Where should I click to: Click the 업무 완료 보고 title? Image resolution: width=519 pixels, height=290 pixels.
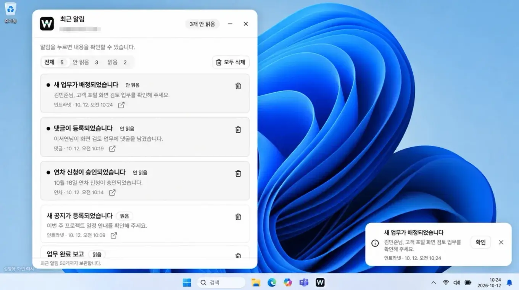tap(65, 254)
